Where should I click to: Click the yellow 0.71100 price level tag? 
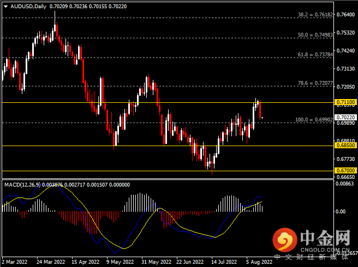[x=345, y=102]
